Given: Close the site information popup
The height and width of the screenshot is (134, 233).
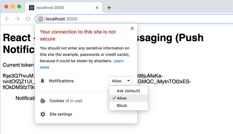Looking at the screenshot, I should click(132, 28).
